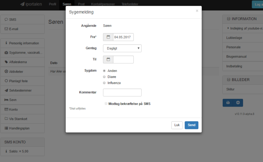Image resolution: width=263 pixels, height=162 pixels.
Task: Open the Kontaktpersoner menu item
Action: (x=103, y=4)
